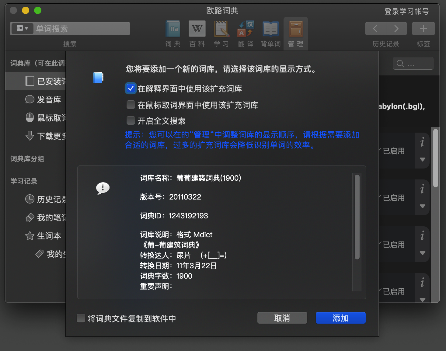Enable 在鼠标取词界面中使用该扩充词库
The image size is (446, 351).
point(131,104)
